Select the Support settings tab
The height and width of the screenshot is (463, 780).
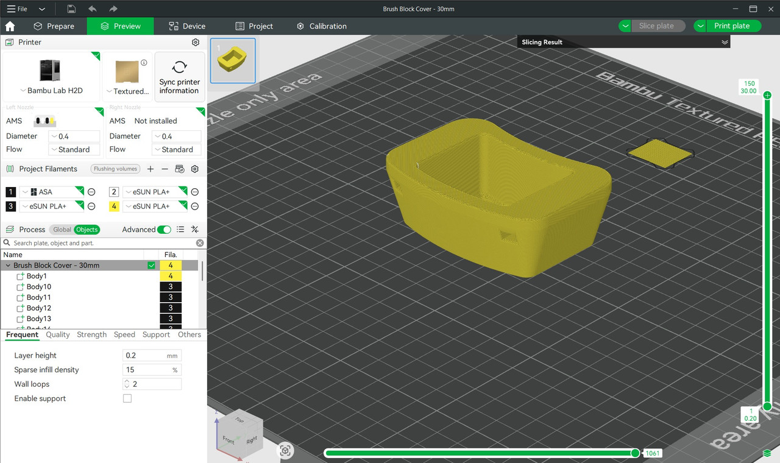tap(156, 334)
